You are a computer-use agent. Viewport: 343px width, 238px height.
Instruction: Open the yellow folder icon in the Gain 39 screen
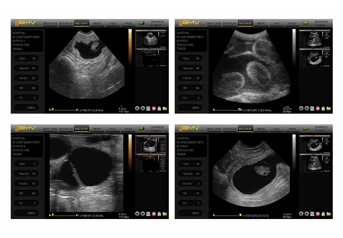165,108
